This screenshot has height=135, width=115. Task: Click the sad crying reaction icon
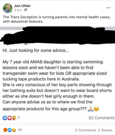(x=14, y=130)
